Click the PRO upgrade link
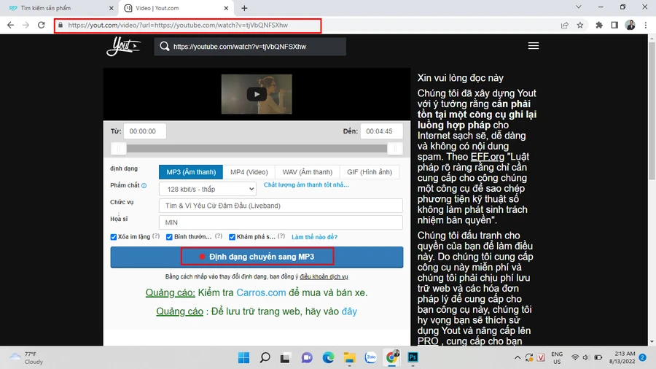Viewport: 656px width, 369px height. coord(428,341)
